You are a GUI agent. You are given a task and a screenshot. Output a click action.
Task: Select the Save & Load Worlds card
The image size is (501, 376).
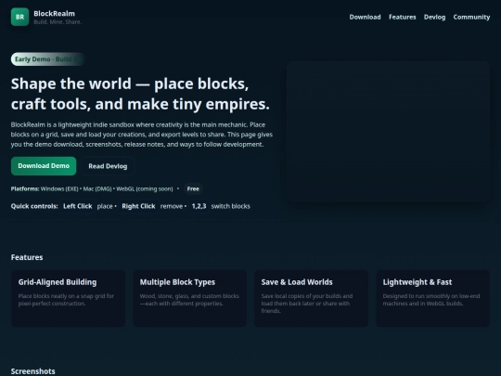pyautogui.click(x=311, y=298)
